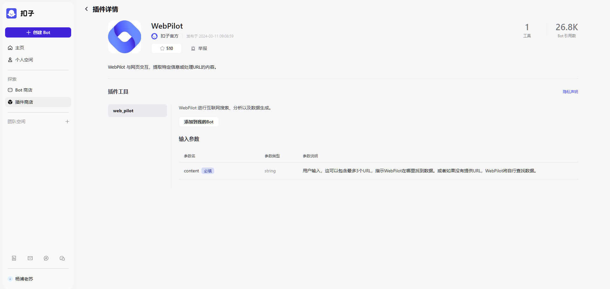The width and height of the screenshot is (610, 289).
Task: Open the 隐私声明 privacy link
Action: coord(570,92)
